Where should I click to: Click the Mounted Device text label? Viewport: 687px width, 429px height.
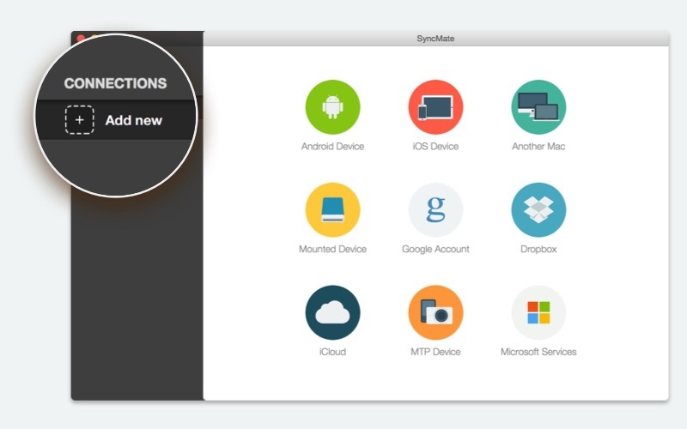332,249
